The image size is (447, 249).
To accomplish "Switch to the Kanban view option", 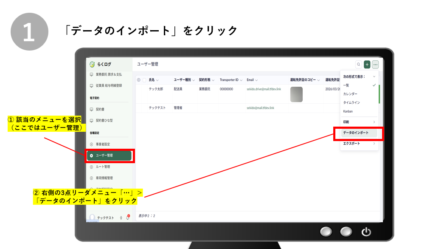I will tap(348, 111).
